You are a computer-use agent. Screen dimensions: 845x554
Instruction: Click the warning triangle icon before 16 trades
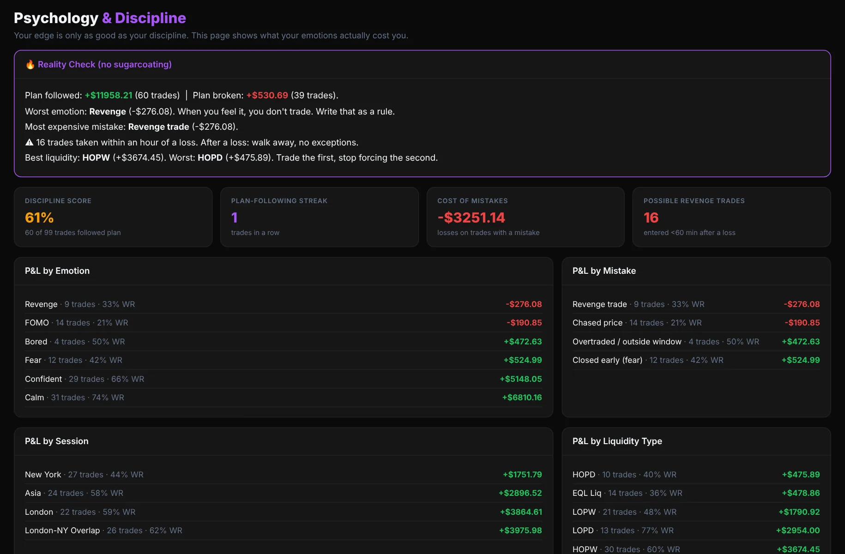coord(29,142)
